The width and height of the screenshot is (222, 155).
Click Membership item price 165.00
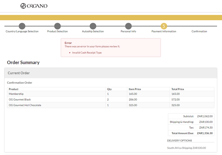[x=133, y=94]
